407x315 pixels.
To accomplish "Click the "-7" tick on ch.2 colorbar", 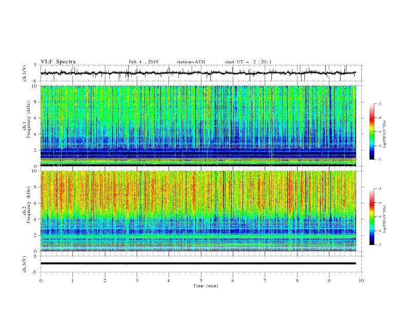I will click(379, 245).
